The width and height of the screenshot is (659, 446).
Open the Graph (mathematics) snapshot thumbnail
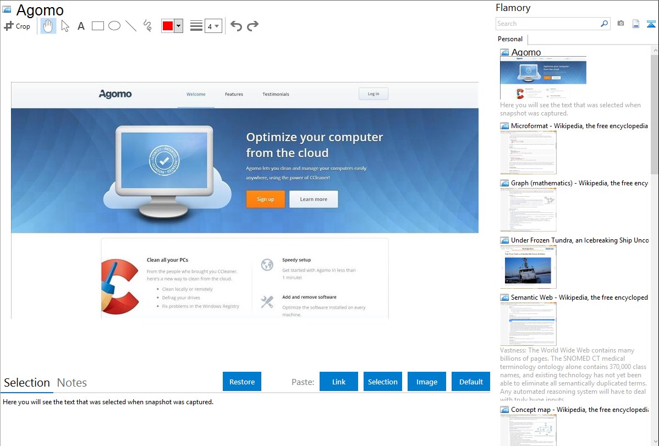click(x=528, y=210)
